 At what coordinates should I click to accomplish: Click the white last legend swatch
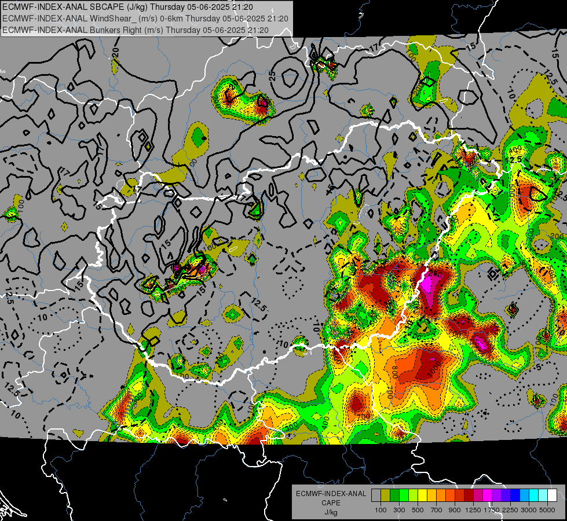(x=552, y=496)
